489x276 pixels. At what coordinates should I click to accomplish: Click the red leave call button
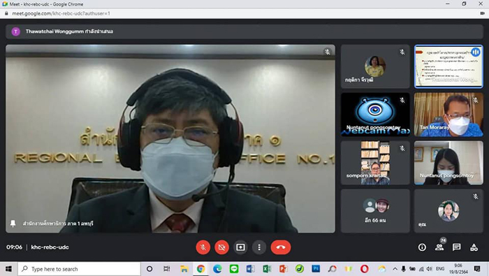coord(281,247)
